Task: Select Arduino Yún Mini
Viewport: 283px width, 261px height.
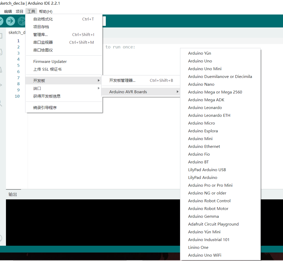Action: point(220,232)
